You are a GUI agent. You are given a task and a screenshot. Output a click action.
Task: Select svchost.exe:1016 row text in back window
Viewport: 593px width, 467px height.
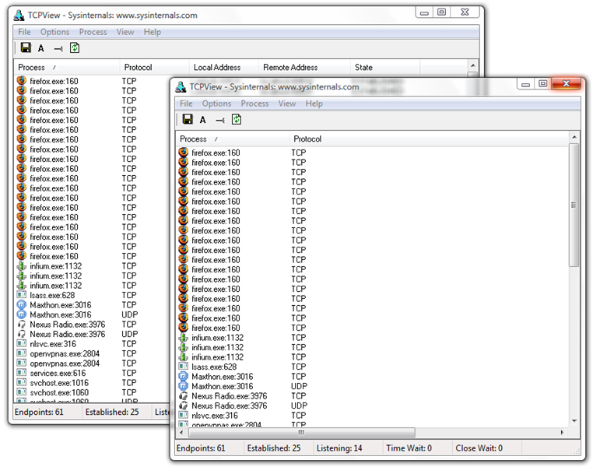pyautogui.click(x=59, y=383)
